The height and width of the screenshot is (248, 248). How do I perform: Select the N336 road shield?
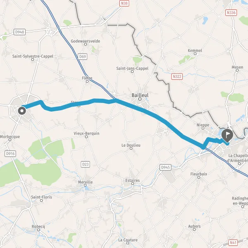pos(231,13)
